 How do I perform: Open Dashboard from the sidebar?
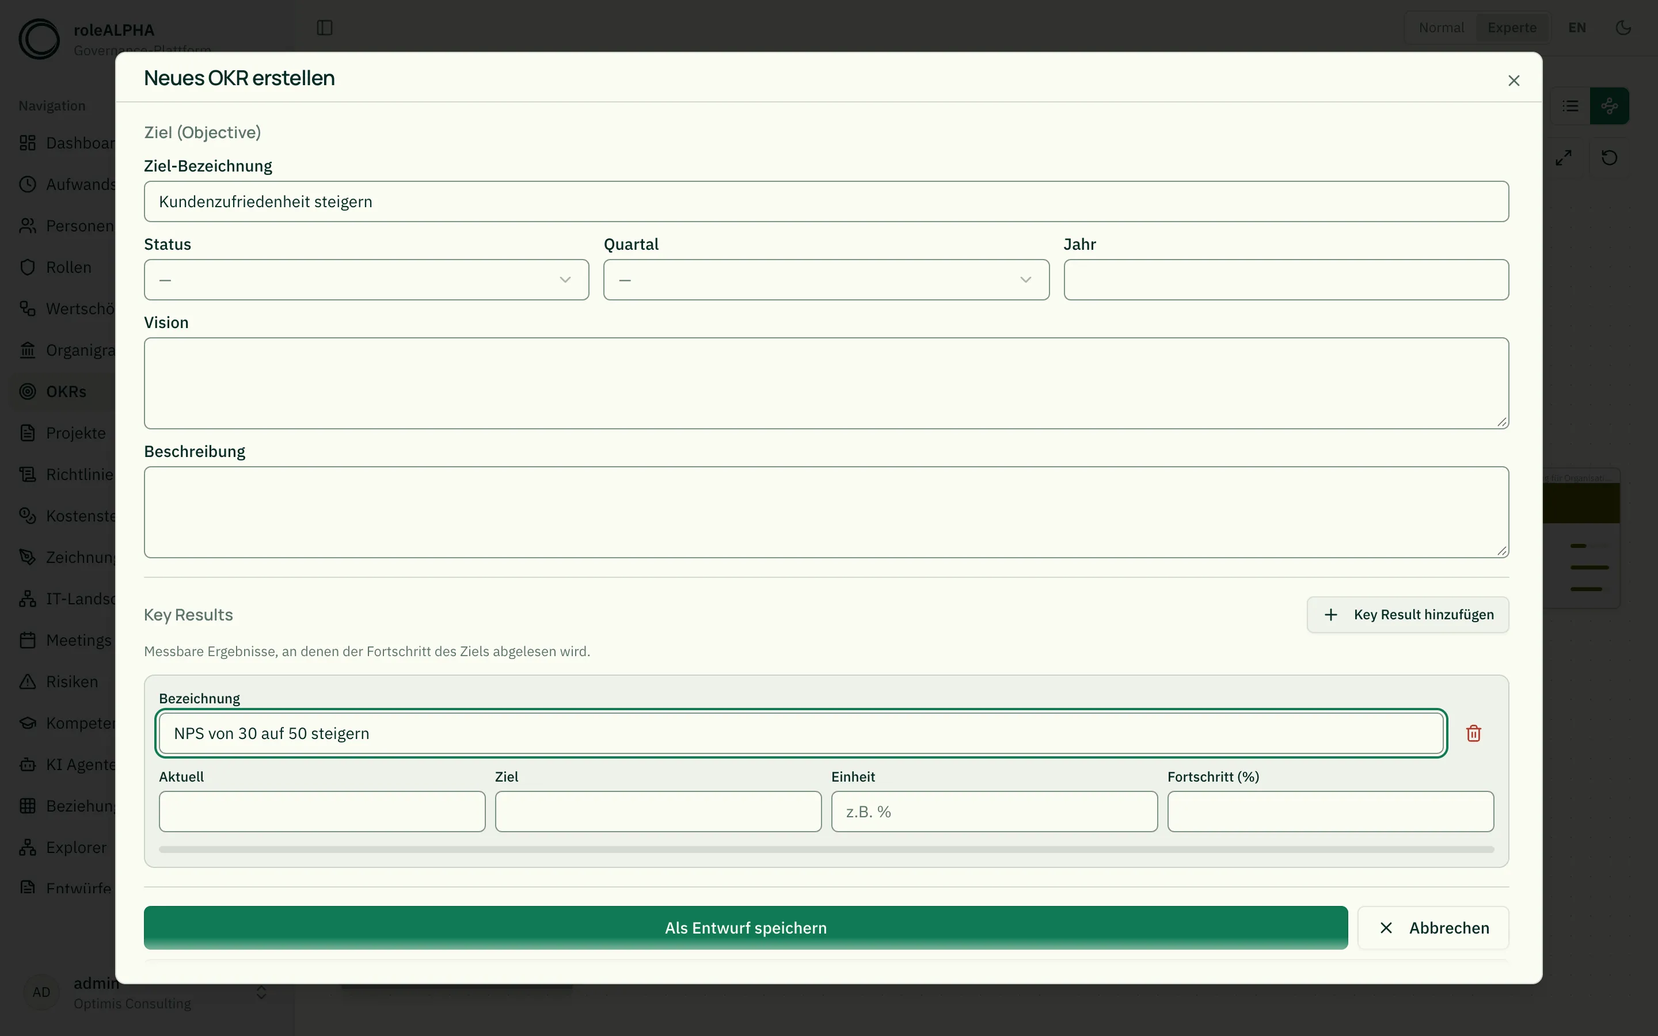[x=66, y=143]
